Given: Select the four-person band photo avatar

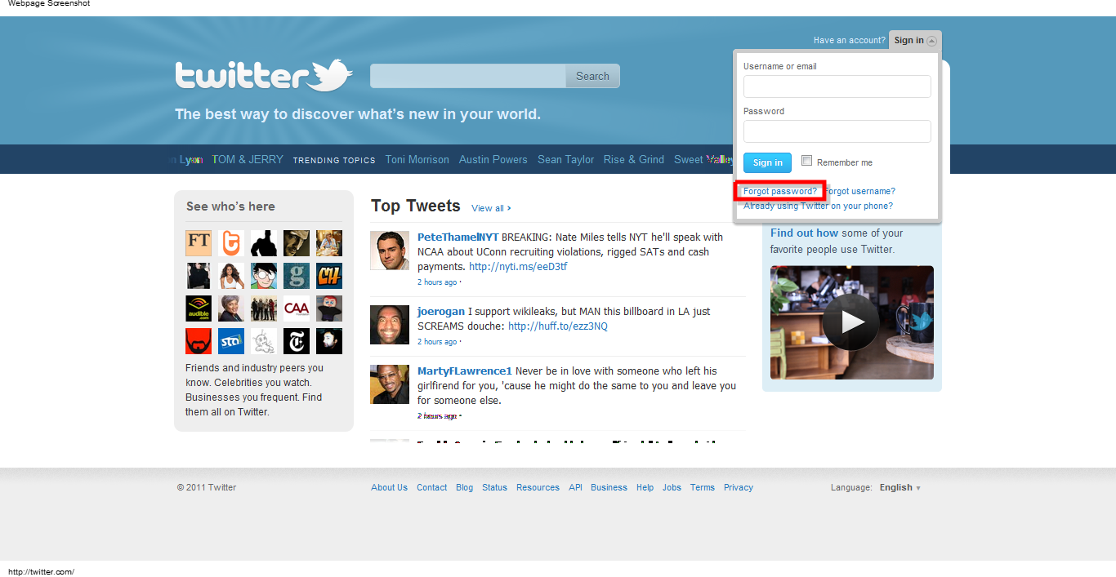Looking at the screenshot, I should pos(264,308).
